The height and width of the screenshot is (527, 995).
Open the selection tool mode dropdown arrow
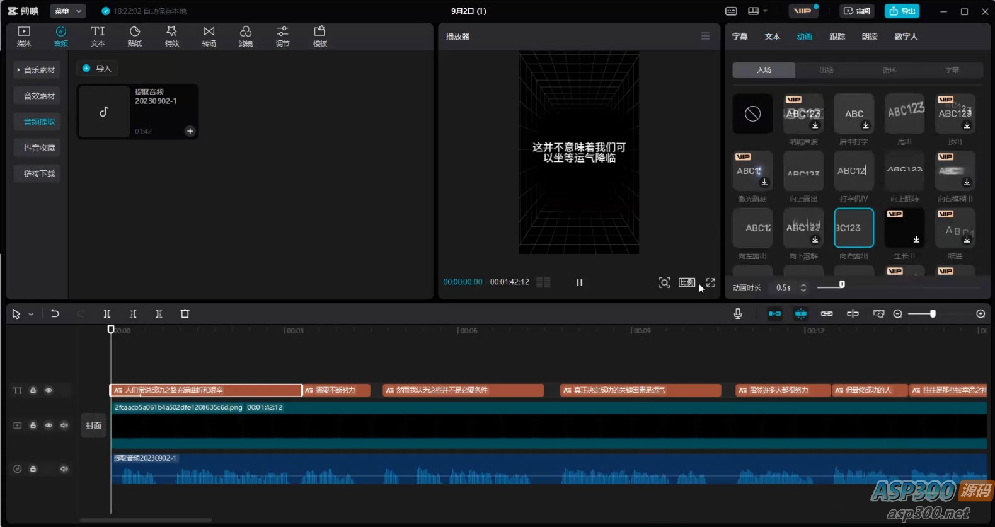pos(31,314)
